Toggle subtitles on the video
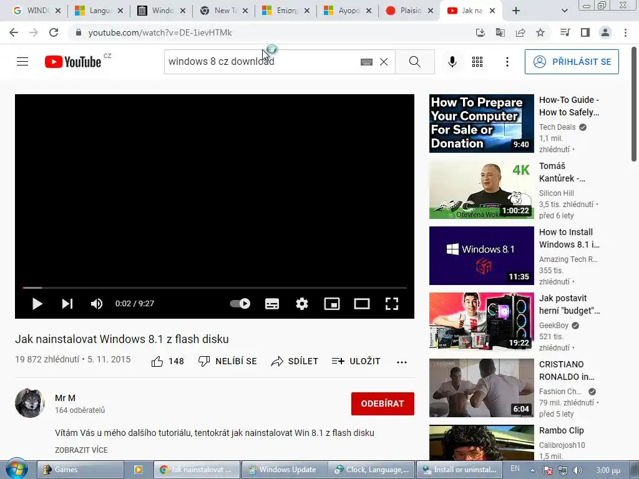 tap(272, 304)
